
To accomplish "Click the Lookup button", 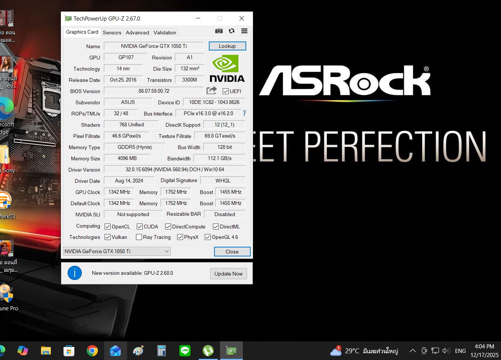I will tap(227, 46).
